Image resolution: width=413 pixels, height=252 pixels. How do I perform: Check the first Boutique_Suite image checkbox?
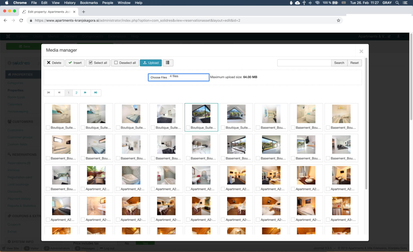48,128
